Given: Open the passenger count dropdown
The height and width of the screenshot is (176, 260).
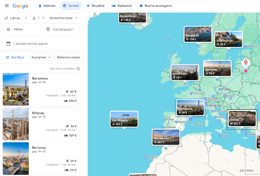Looking at the screenshot, I should [39, 18].
